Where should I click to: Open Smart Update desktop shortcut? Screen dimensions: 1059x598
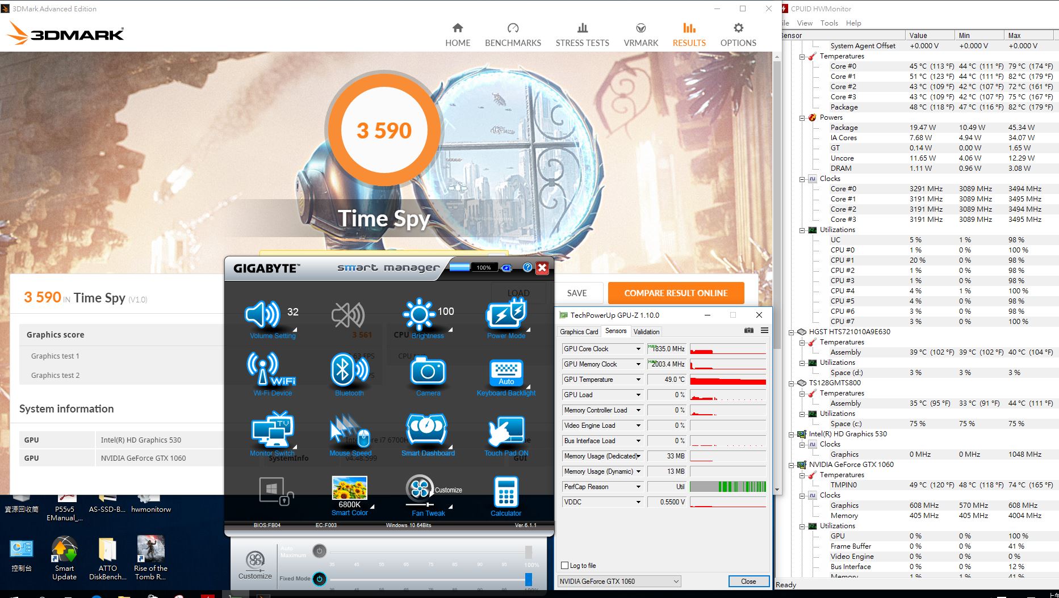(x=64, y=559)
